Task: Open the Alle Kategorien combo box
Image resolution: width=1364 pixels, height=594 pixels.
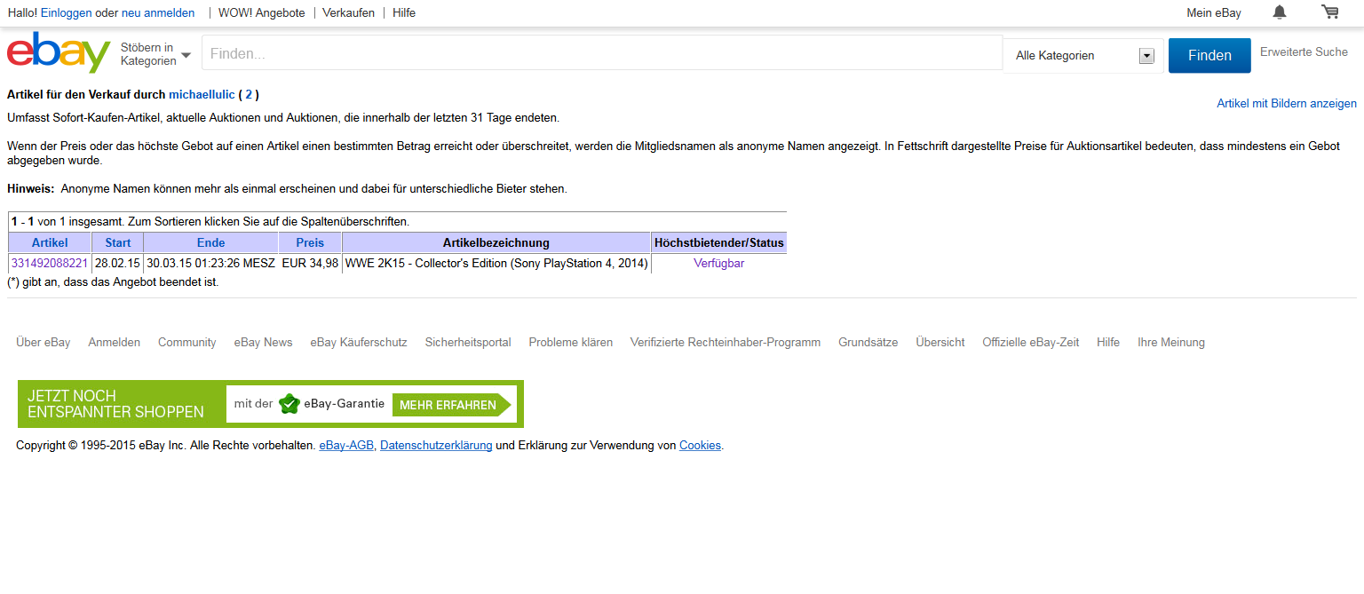Action: tap(1083, 56)
